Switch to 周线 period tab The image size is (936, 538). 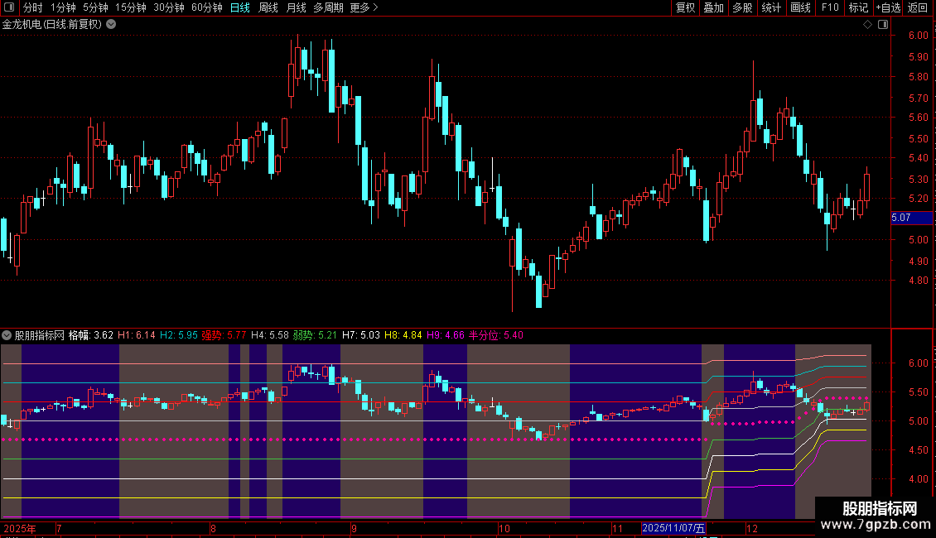pos(268,7)
